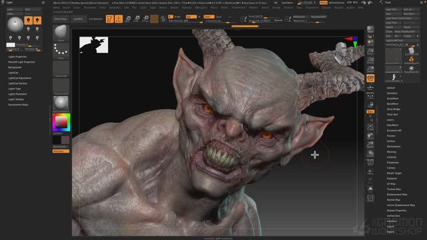Click the orange Menus button at top
The height and width of the screenshot is (240, 427).
pyautogui.click(x=324, y=3)
